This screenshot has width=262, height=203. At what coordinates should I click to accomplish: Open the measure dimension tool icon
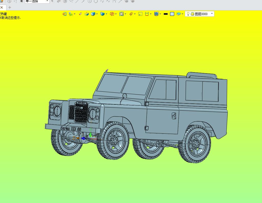[147, 14]
